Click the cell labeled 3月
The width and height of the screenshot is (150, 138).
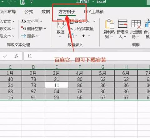(x=57, y=73)
